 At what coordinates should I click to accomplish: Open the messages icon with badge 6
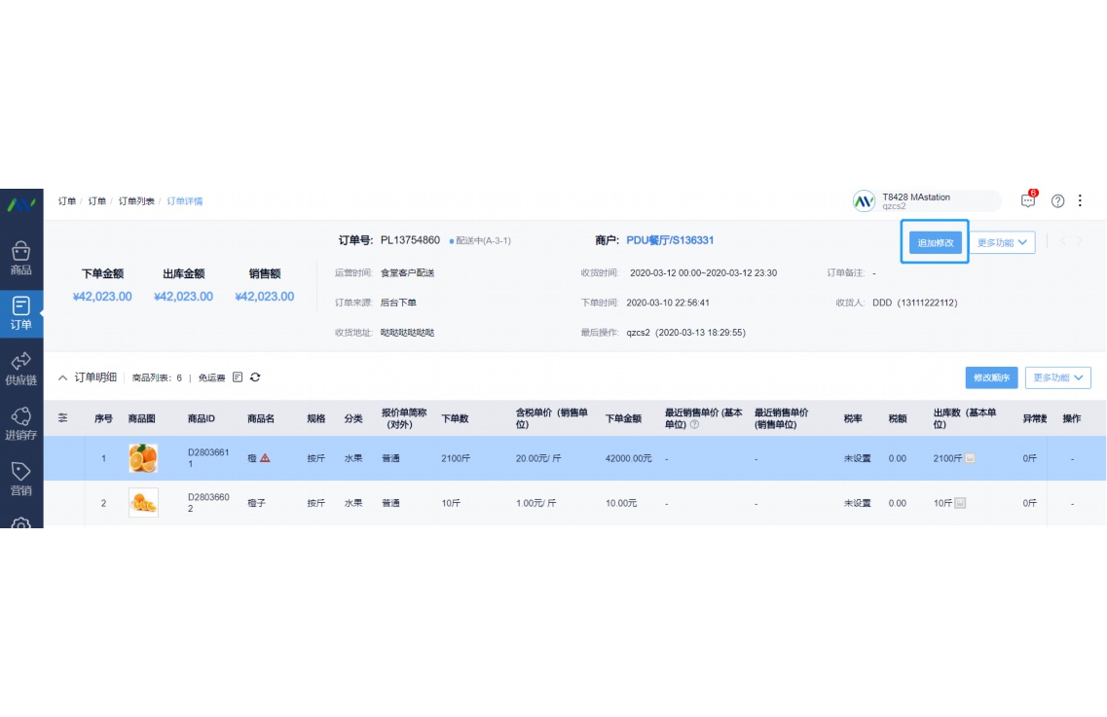(x=1027, y=198)
